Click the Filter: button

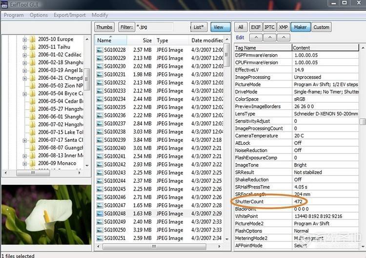tap(126, 27)
